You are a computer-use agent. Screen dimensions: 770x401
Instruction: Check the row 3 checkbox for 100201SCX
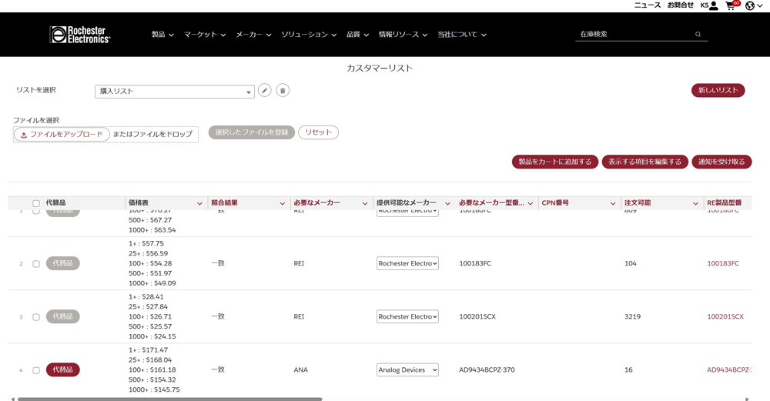[36, 317]
